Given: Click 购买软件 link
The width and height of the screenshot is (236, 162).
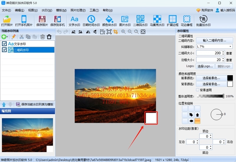Looking at the screenshot, I should [205, 10].
